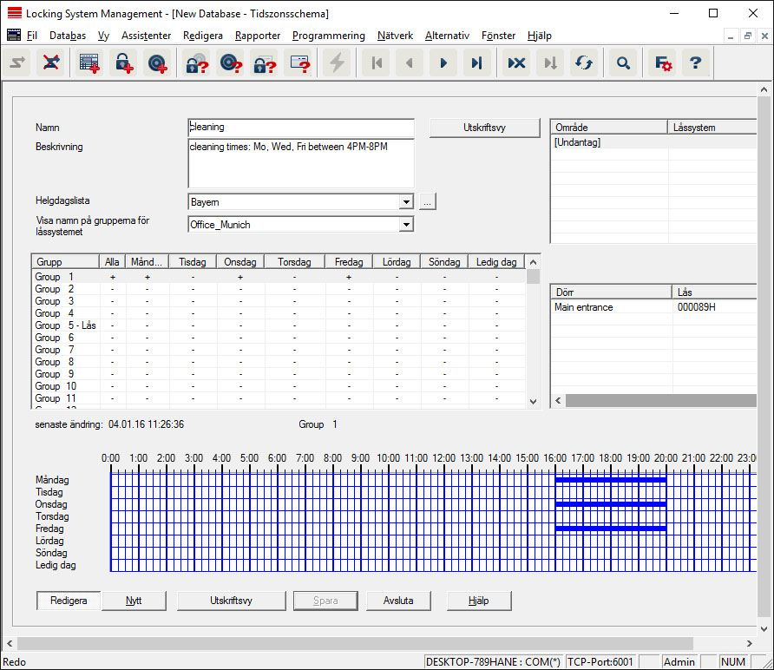Expand the Helgdagslista dropdown showing Bayern

click(405, 202)
